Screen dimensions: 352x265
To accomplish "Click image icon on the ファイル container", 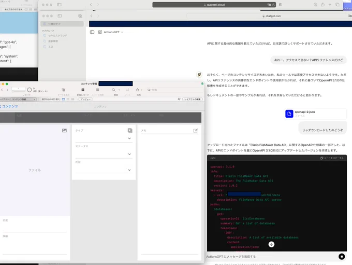I will [x=64, y=131].
